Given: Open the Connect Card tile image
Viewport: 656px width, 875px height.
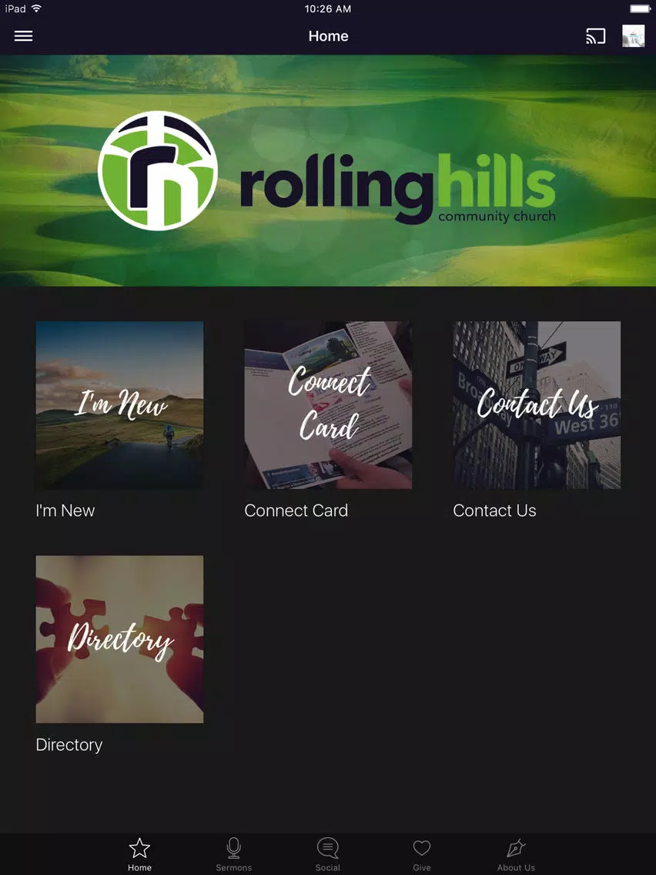Looking at the screenshot, I should coord(328,405).
